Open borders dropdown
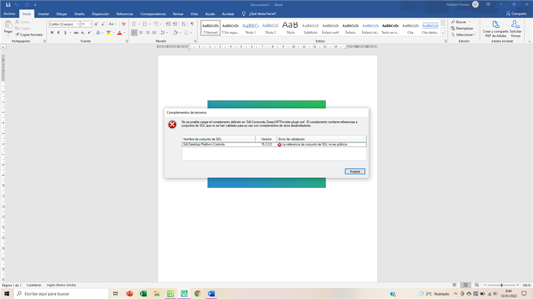The image size is (533, 299). 191,33
